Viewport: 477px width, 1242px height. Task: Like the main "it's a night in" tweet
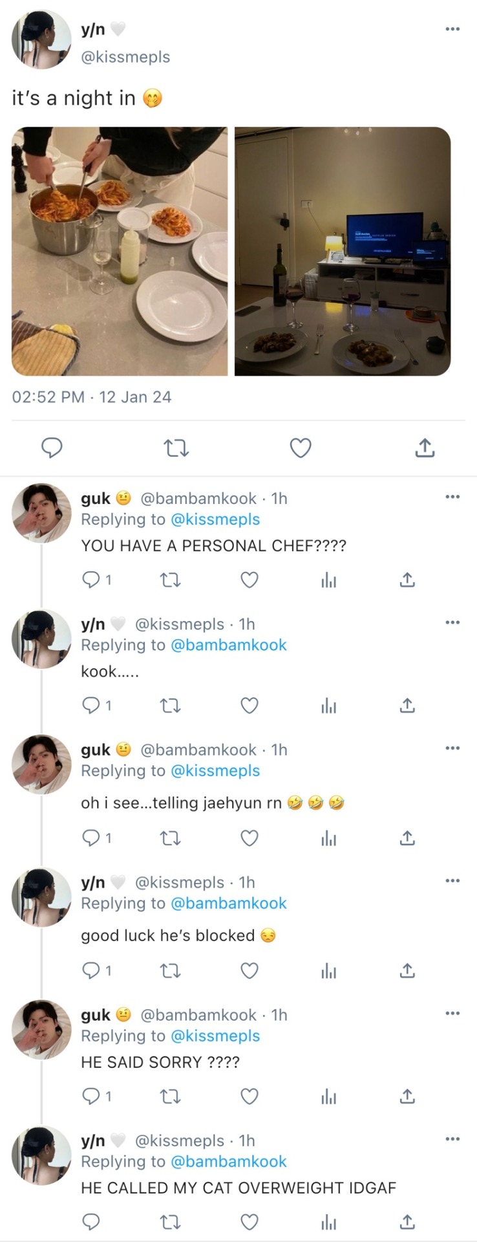(300, 448)
